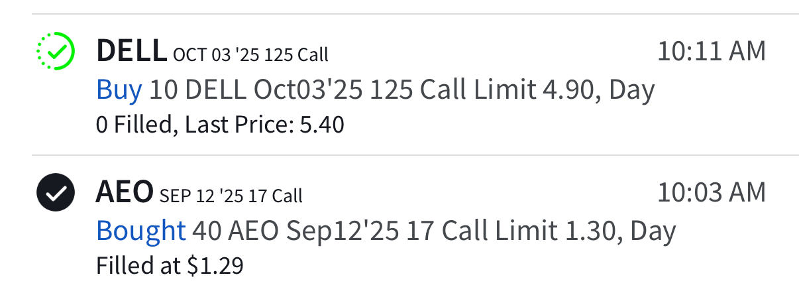
Task: Click the 10:03 AM order timestamp
Action: [711, 193]
